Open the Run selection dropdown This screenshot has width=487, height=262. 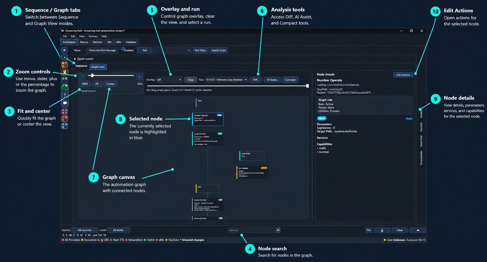pos(226,80)
